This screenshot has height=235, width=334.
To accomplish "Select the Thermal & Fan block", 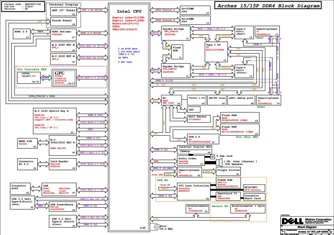I will tap(197, 100).
